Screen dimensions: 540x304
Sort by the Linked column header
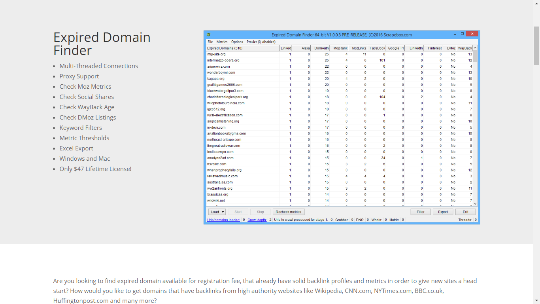click(286, 48)
